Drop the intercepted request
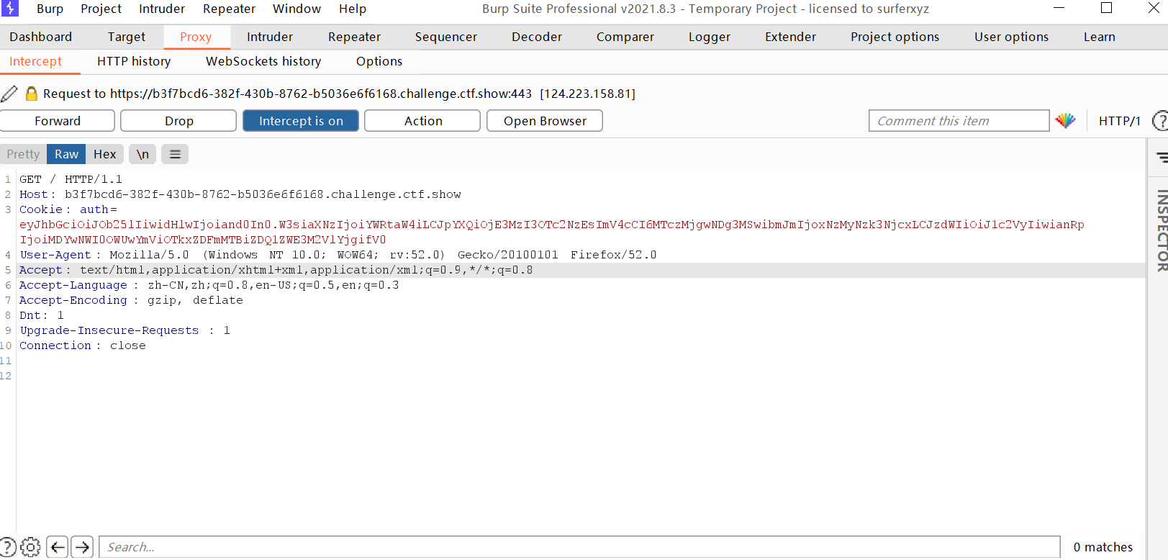This screenshot has height=560, width=1168. pos(178,121)
